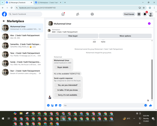Open the notifications bell
This screenshot has height=126, width=157.
tap(145, 14)
